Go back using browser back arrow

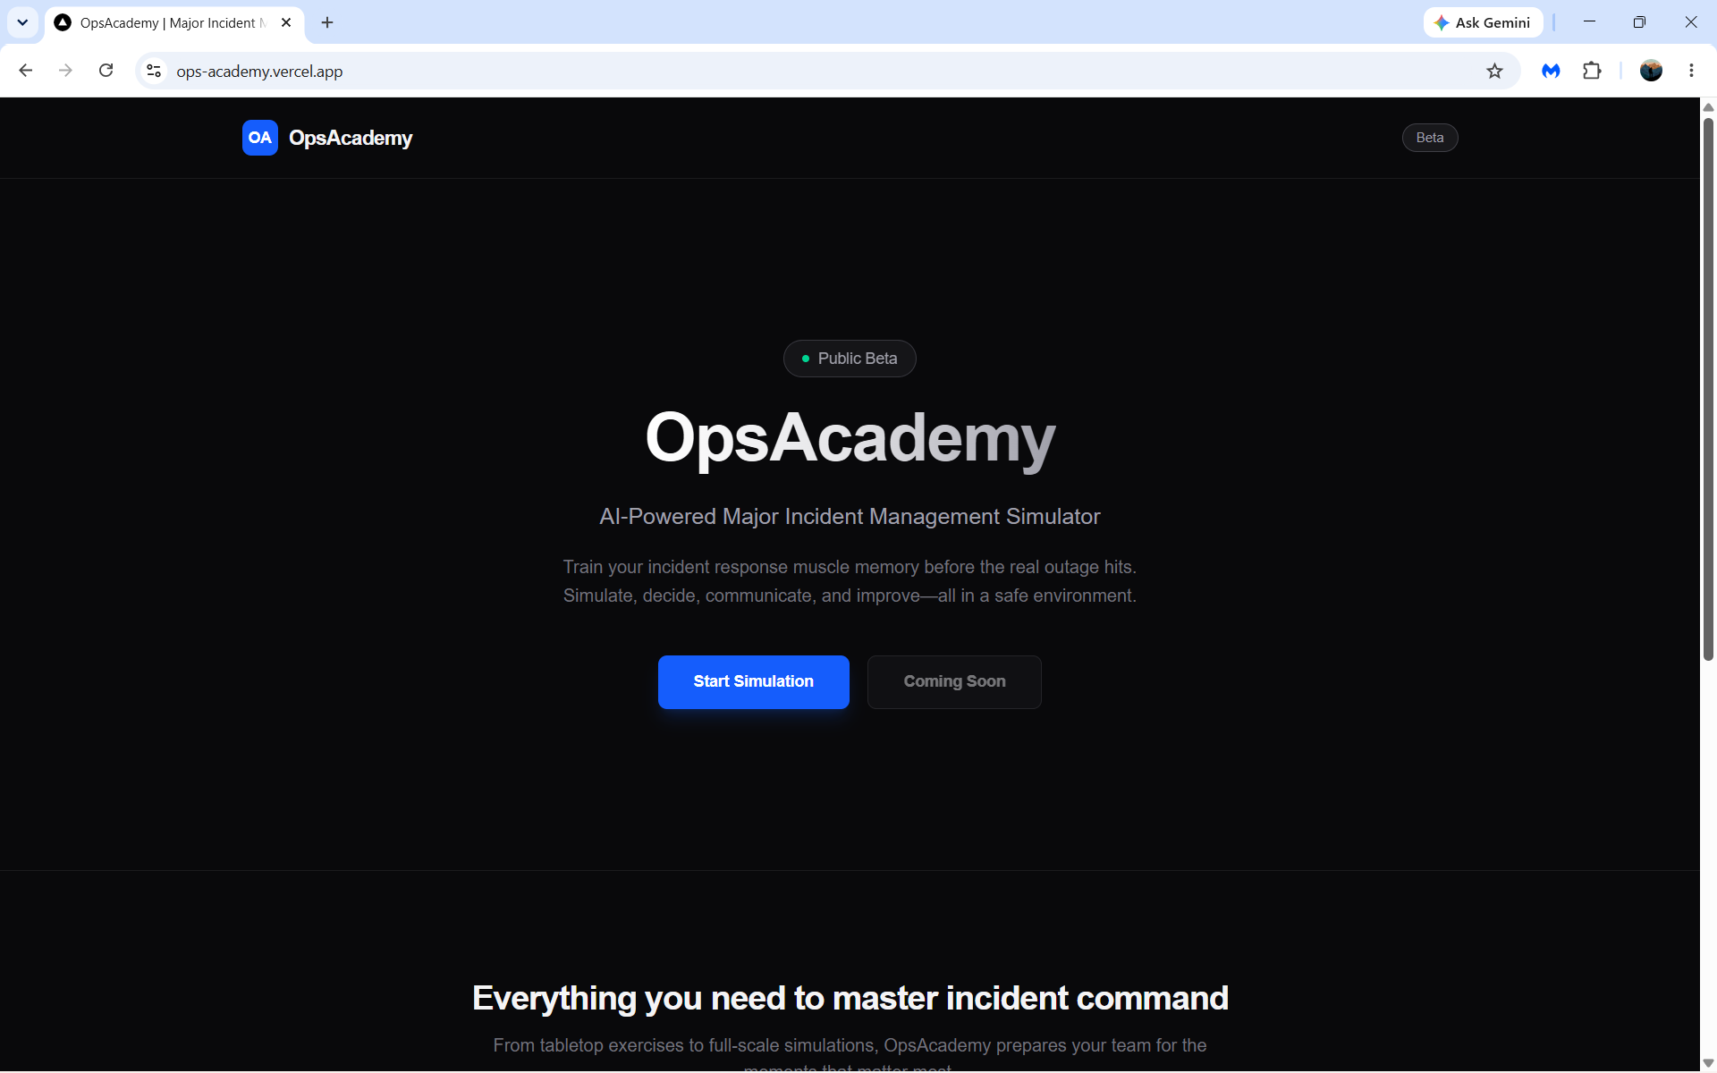tap(26, 71)
